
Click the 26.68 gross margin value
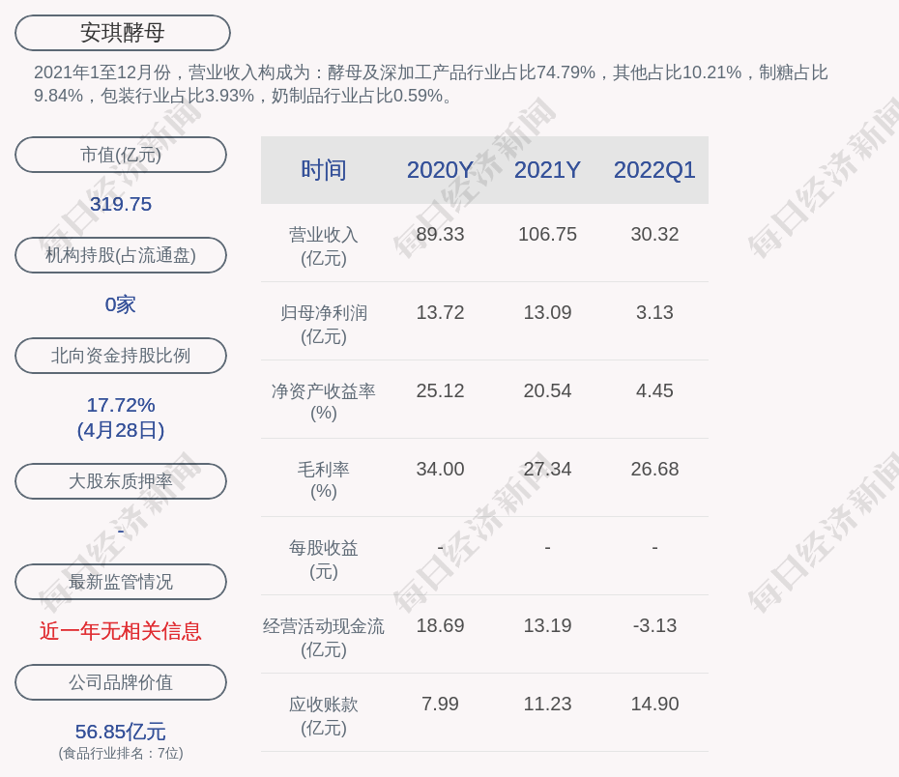pos(654,469)
